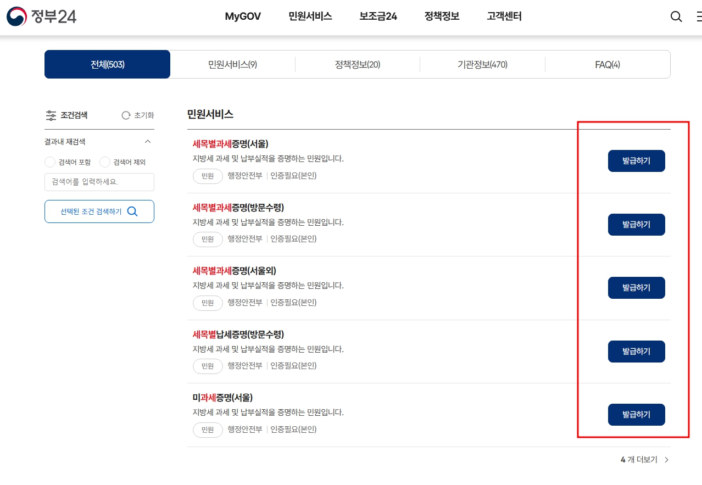The height and width of the screenshot is (485, 702).
Task: Switch to the 기관정보(470) tab
Action: [x=482, y=64]
